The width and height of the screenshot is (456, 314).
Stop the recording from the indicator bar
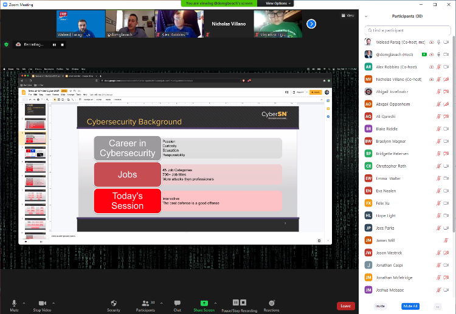pos(62,45)
